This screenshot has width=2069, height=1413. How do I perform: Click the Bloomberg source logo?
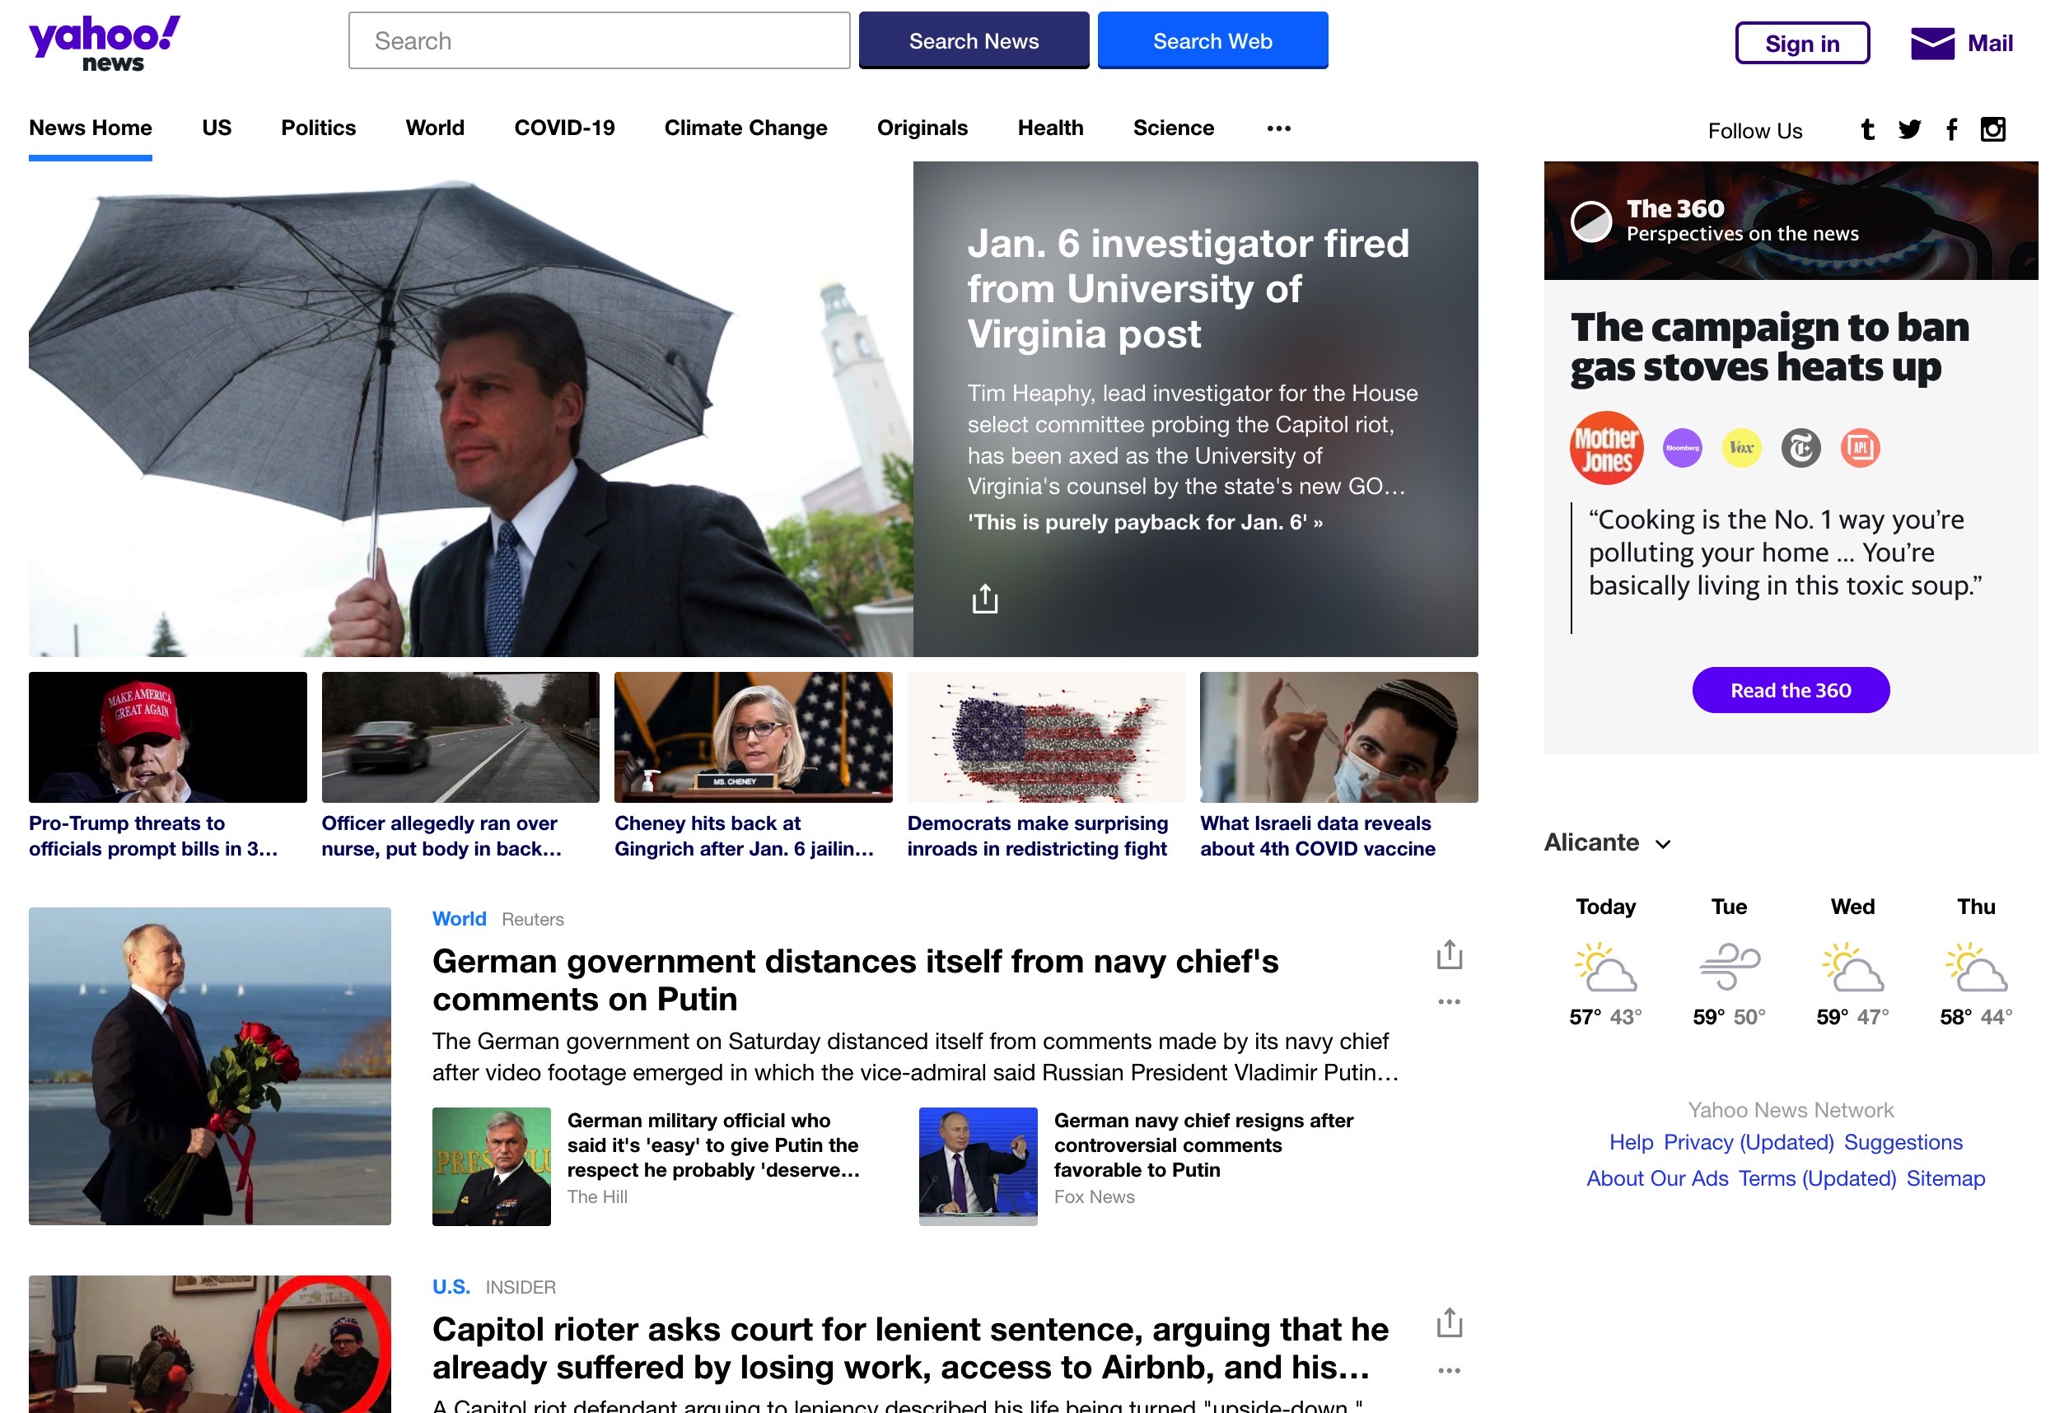1682,448
